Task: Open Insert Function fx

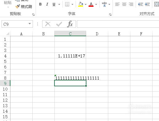Action: (70, 24)
